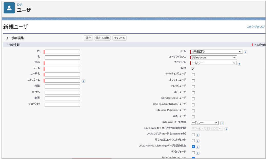This screenshot has height=159, width=266.
Task: Click info icon next to ニックネーム field
Action: point(84,81)
